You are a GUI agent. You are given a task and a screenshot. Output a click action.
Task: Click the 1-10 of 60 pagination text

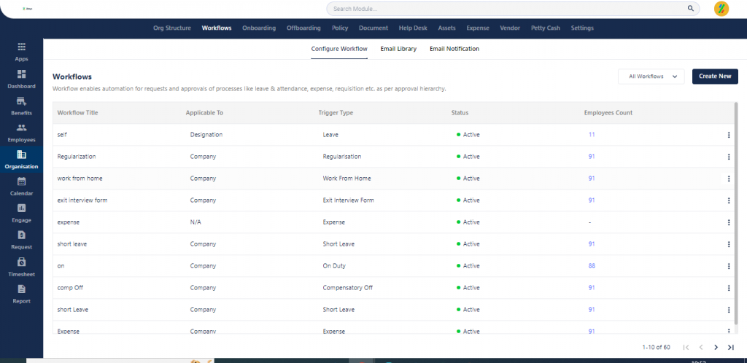pyautogui.click(x=656, y=347)
